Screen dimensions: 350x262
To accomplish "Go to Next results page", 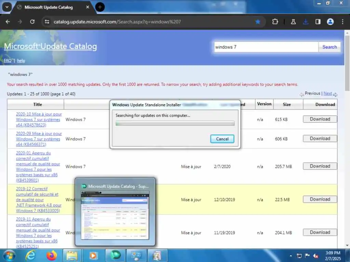I will click(x=328, y=93).
